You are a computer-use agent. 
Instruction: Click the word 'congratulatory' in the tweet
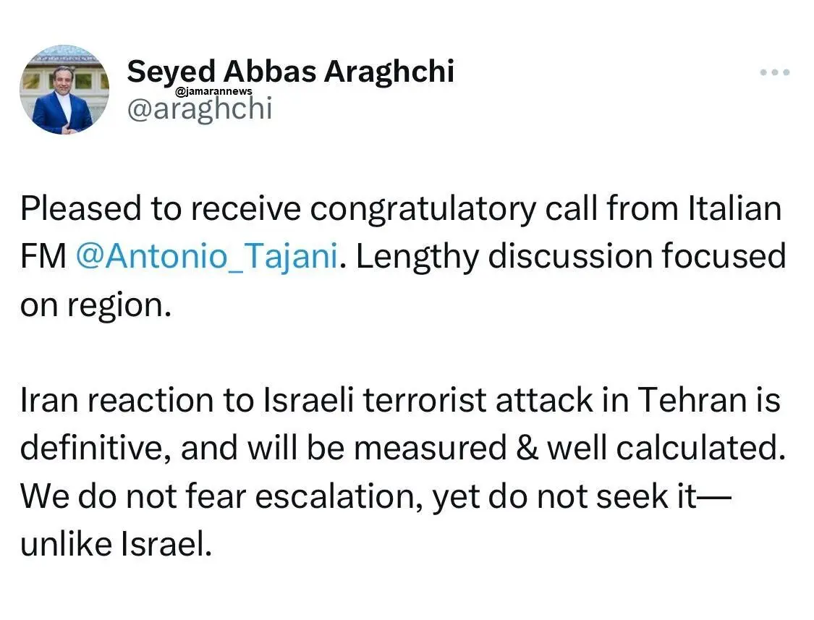pyautogui.click(x=423, y=209)
